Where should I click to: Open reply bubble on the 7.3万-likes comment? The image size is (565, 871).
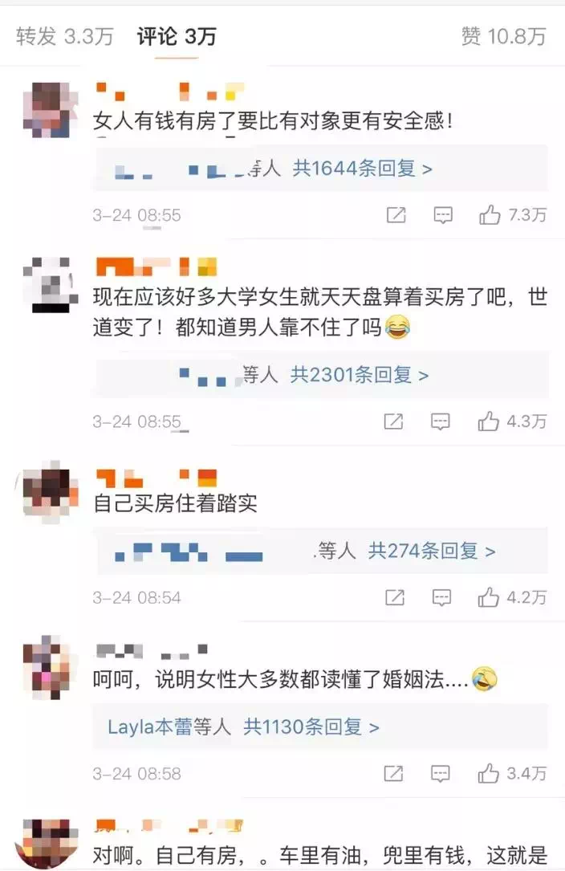tap(443, 215)
